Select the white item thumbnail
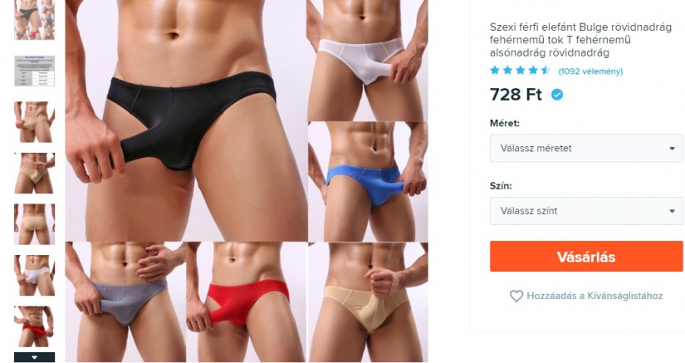The image size is (685, 363). point(35,275)
